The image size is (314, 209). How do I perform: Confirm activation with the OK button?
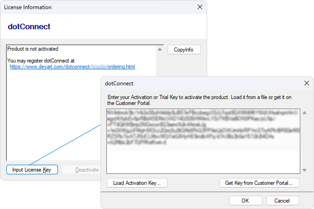pyautogui.click(x=245, y=200)
